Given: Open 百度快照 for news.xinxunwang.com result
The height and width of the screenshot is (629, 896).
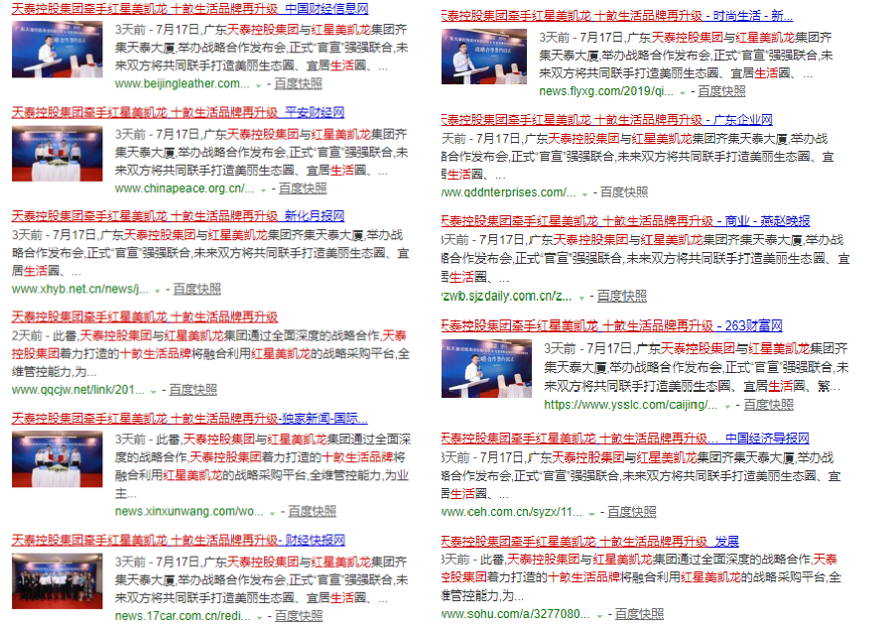Looking at the screenshot, I should [312, 511].
